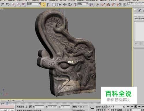Toggle the 3D Snaps magnet
This screenshot has height=111, width=144.
pyautogui.click(x=103, y=5)
